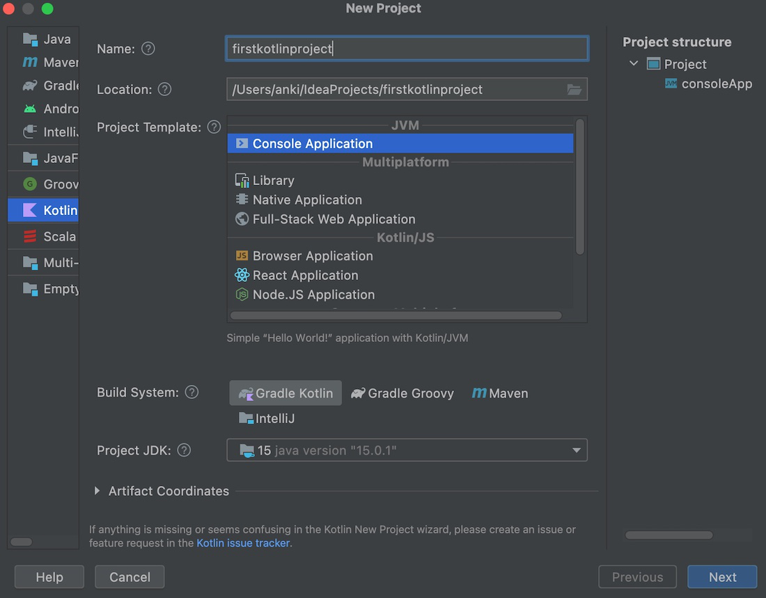Select consoleApp in Project structure tree
The width and height of the screenshot is (766, 598).
[x=717, y=84]
